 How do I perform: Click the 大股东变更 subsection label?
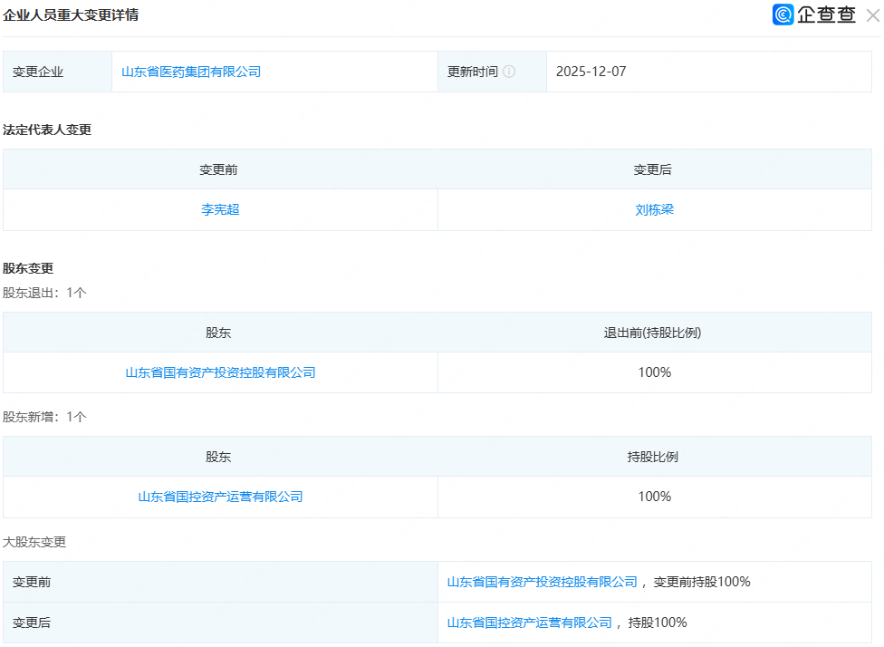pos(34,542)
